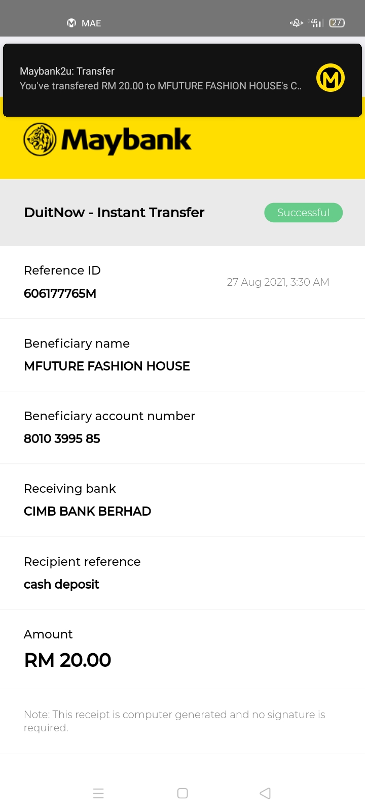Screen dimensions: 365x812
Task: Tap receiving bank CIMB BANK BERHAD
Action: (87, 511)
